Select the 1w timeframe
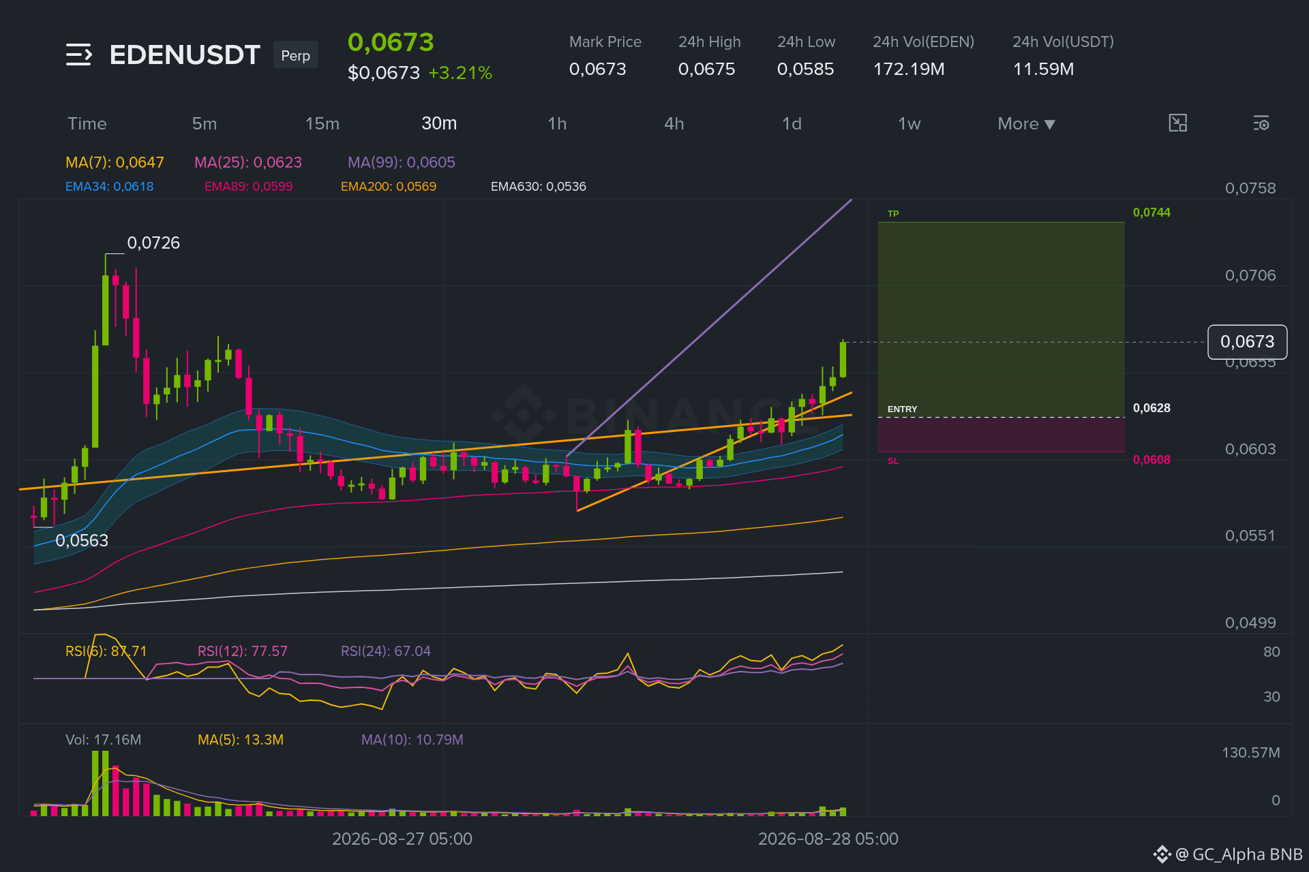Viewport: 1309px width, 872px height. tap(909, 124)
